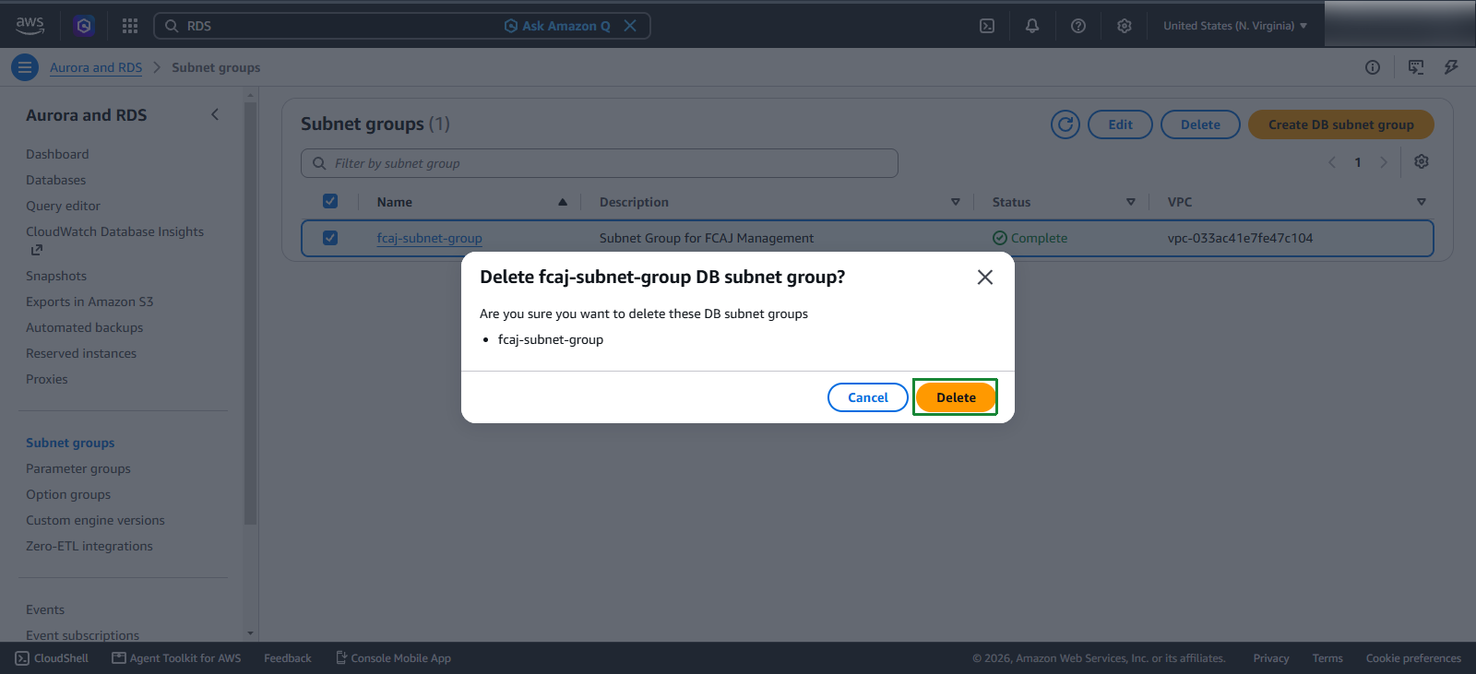Follow the Aurora and RDS breadcrumb

click(96, 67)
